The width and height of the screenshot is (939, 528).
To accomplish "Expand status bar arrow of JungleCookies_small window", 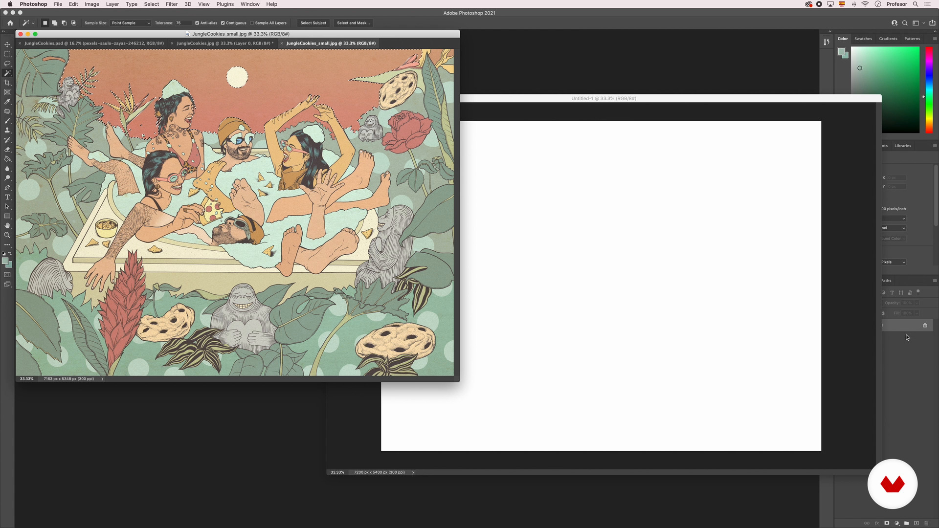I will point(102,379).
